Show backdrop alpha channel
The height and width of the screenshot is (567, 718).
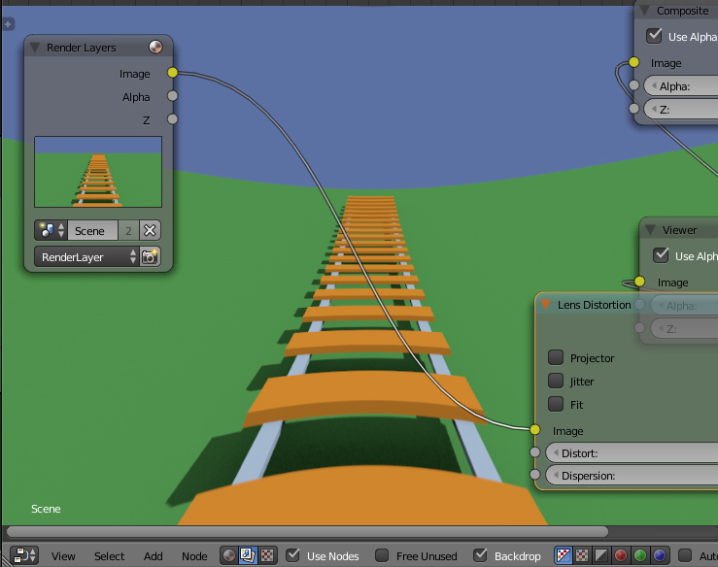[601, 555]
